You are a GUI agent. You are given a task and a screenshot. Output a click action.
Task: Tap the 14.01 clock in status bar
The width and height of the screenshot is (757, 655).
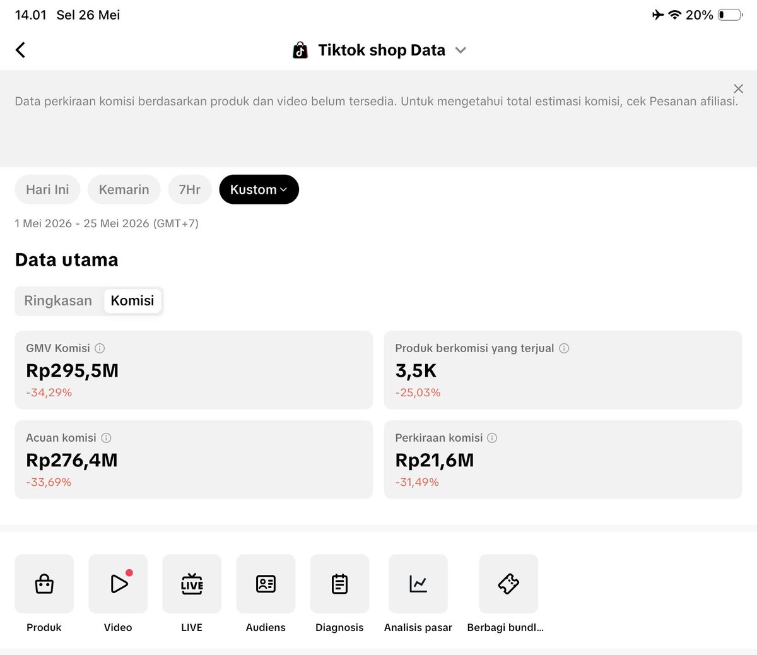[31, 15]
